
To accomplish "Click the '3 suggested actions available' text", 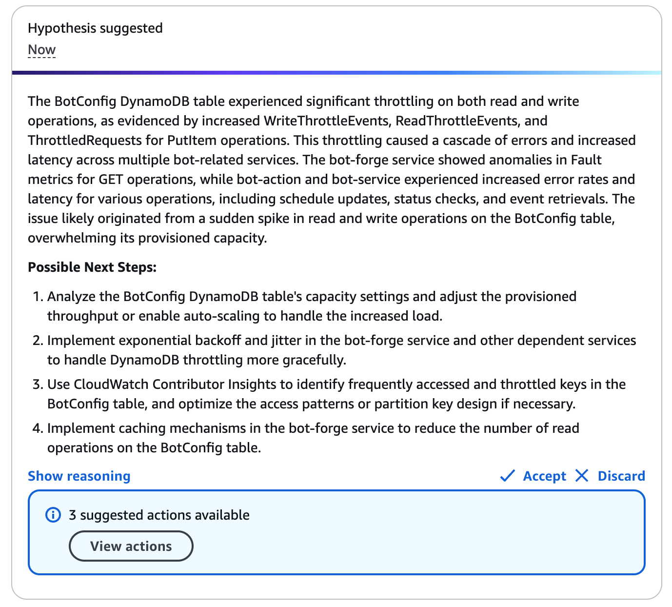I will click(159, 515).
